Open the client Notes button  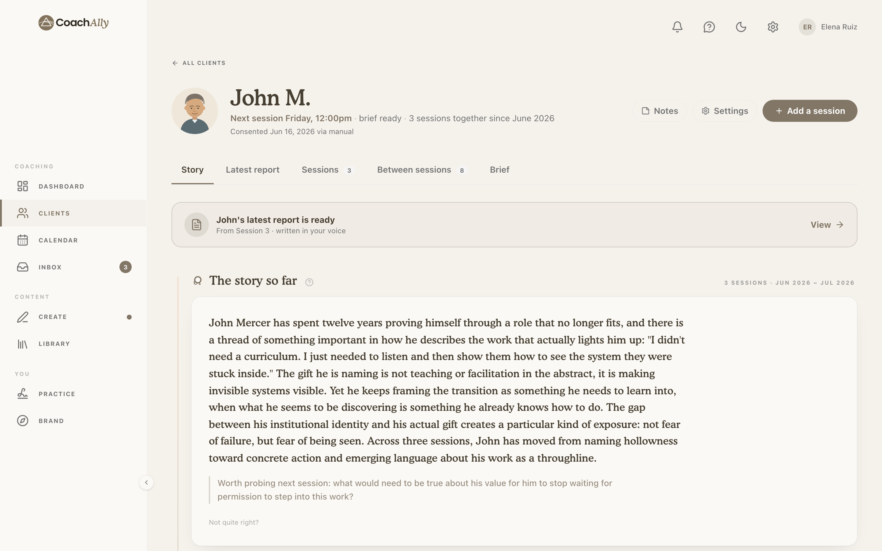coord(660,111)
